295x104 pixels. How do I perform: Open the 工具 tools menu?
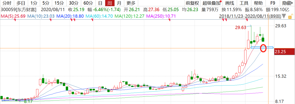pos(244,3)
